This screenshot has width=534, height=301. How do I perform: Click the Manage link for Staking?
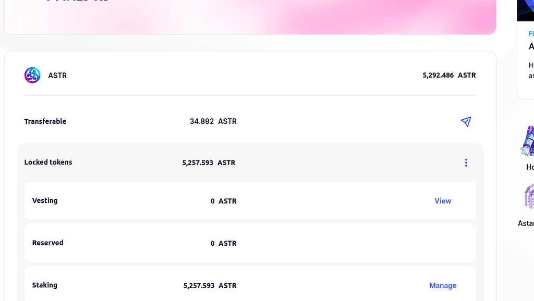[x=443, y=285]
